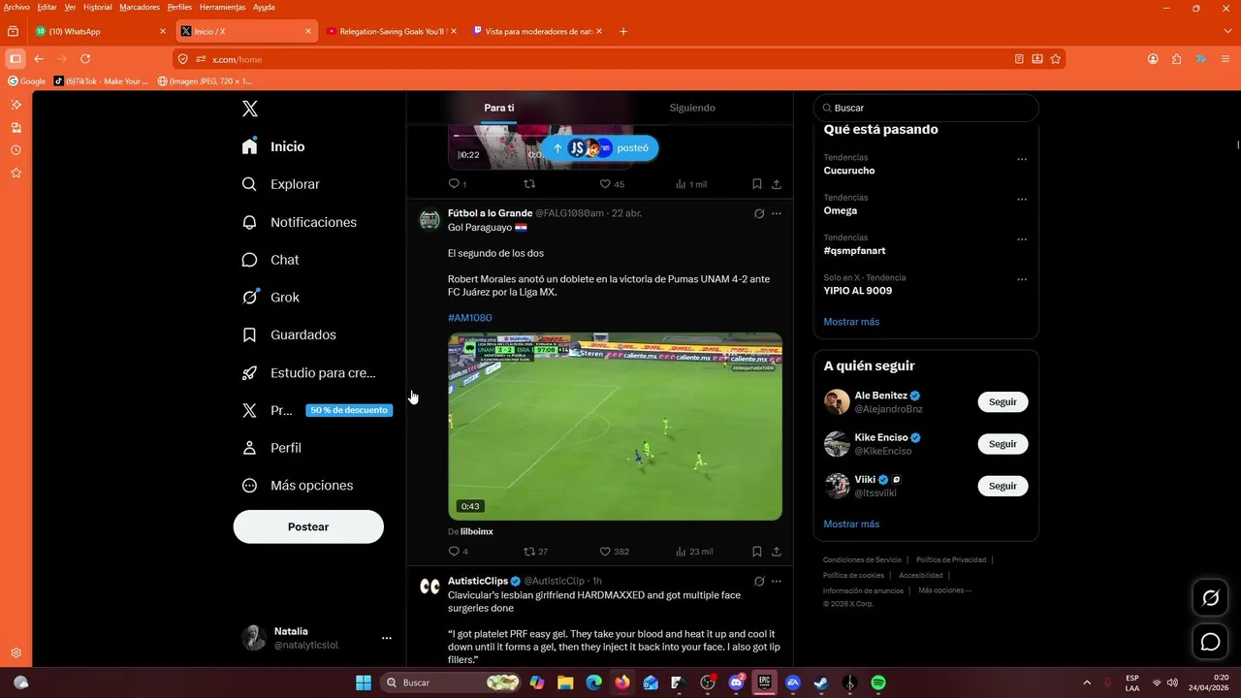Switch to the Siguiendo timeline tab
Screen dimensions: 1241x698
pyautogui.click(x=692, y=108)
